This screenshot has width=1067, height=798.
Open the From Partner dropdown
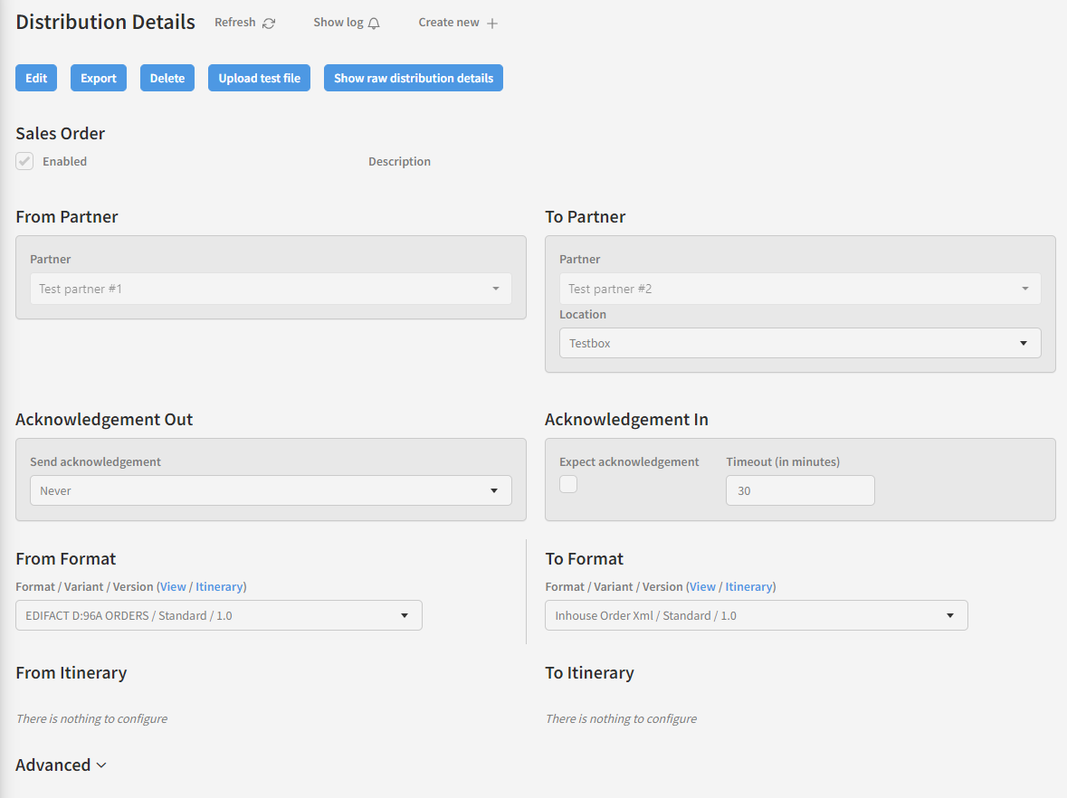(270, 289)
